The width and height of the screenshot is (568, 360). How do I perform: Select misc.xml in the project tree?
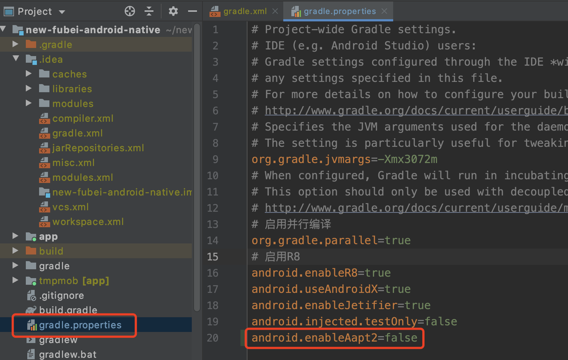[x=73, y=163]
